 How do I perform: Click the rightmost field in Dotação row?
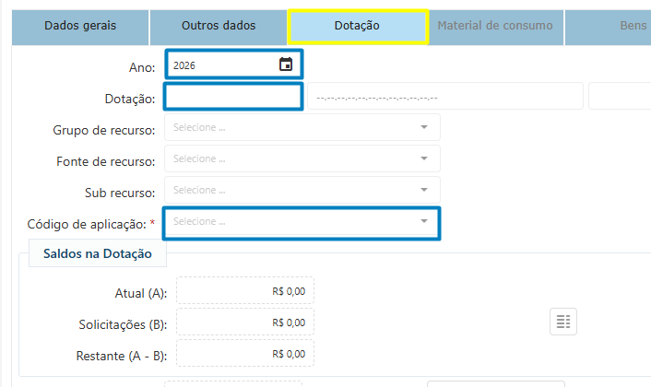click(x=620, y=97)
